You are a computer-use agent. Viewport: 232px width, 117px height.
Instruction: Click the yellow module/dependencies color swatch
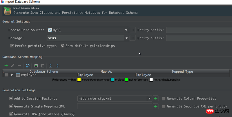tap(79, 80)
